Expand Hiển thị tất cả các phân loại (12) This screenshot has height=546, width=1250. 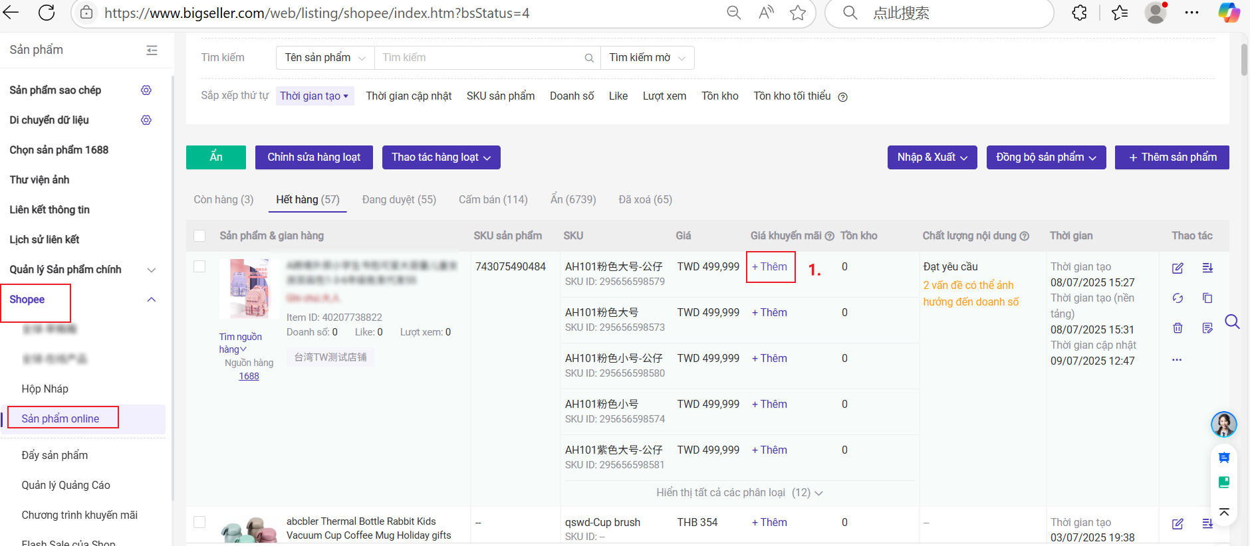pos(739,493)
